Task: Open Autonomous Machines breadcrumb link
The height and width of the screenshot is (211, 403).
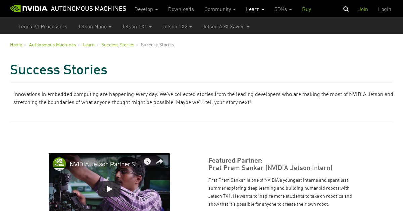Action: pyautogui.click(x=52, y=45)
